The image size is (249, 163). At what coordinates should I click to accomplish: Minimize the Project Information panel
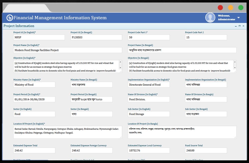236,26
